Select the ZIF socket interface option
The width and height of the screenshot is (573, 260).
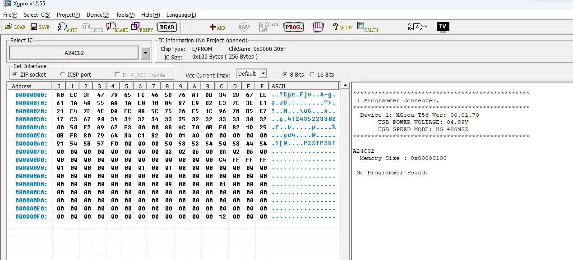click(x=16, y=75)
